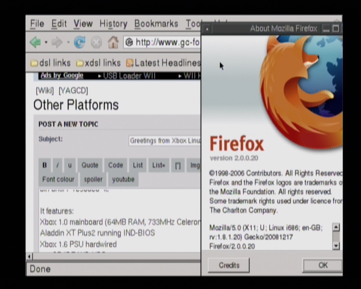Click the horizontal scrollbar left arrow
The width and height of the screenshot is (361, 289).
pyautogui.click(x=30, y=256)
